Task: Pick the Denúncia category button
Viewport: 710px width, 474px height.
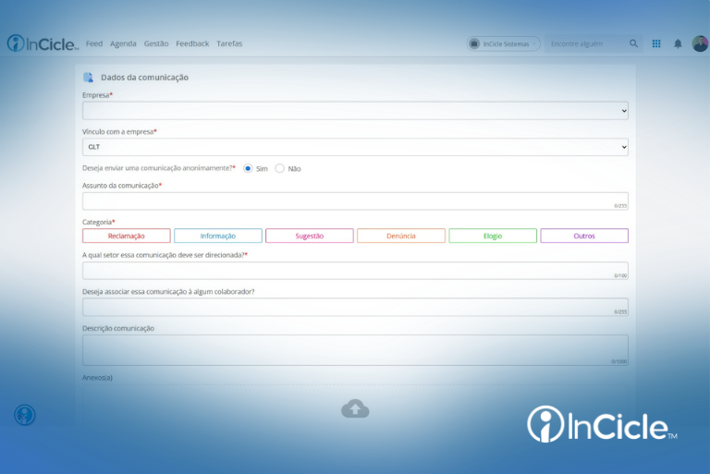Action: 401,236
